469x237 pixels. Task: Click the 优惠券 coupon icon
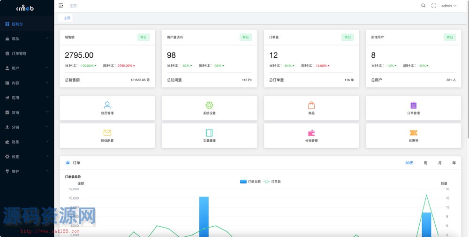(x=413, y=133)
